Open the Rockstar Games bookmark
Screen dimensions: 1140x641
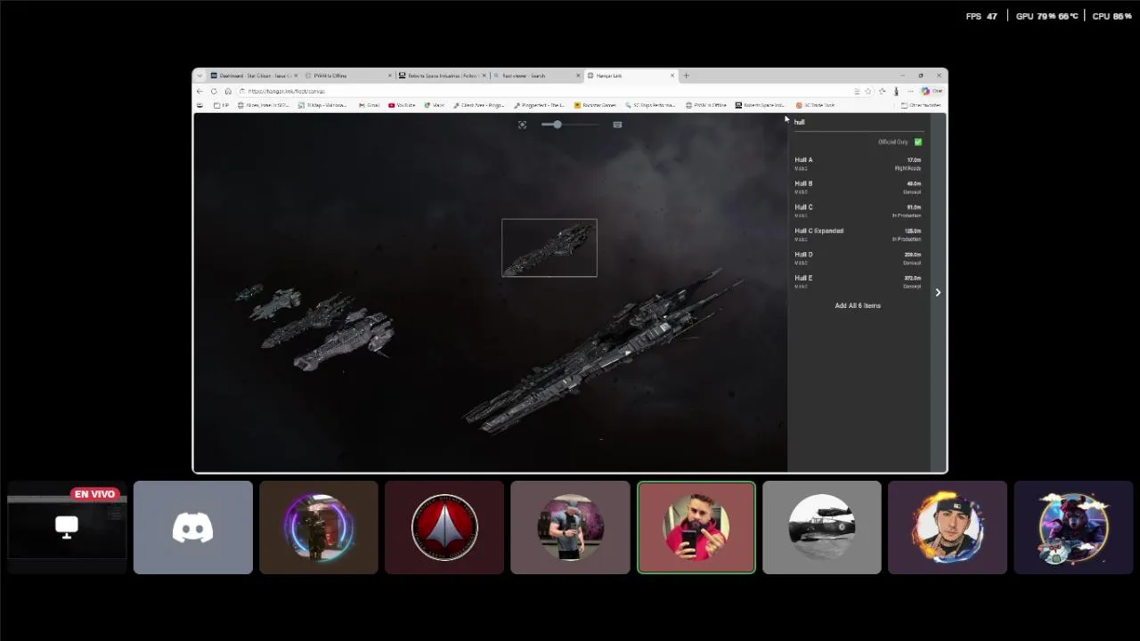[x=595, y=105]
